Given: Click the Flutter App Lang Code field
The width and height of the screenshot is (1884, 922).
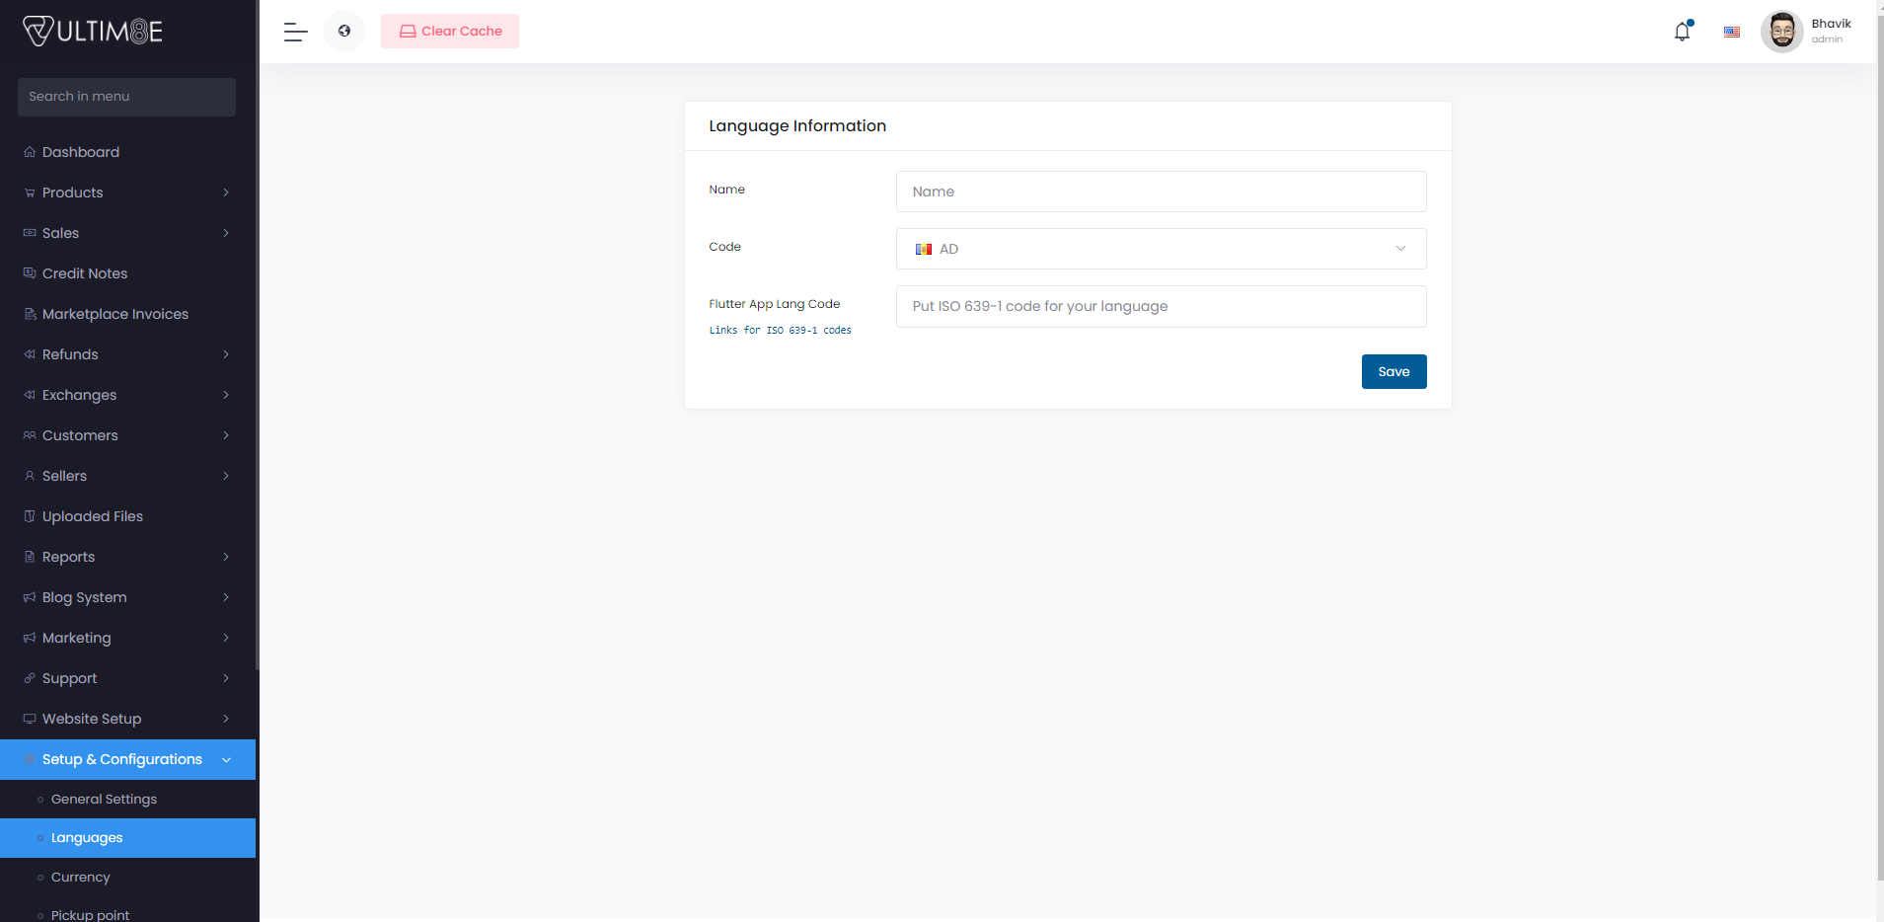Looking at the screenshot, I should tap(1161, 306).
